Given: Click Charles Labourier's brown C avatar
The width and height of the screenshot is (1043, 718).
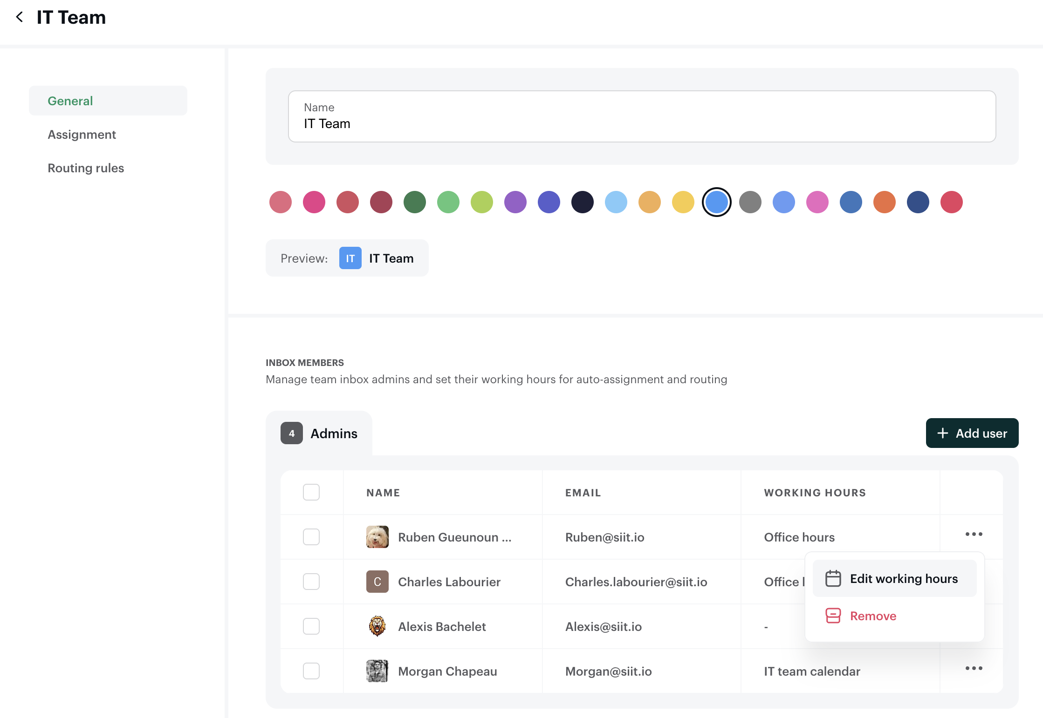Looking at the screenshot, I should pos(377,582).
